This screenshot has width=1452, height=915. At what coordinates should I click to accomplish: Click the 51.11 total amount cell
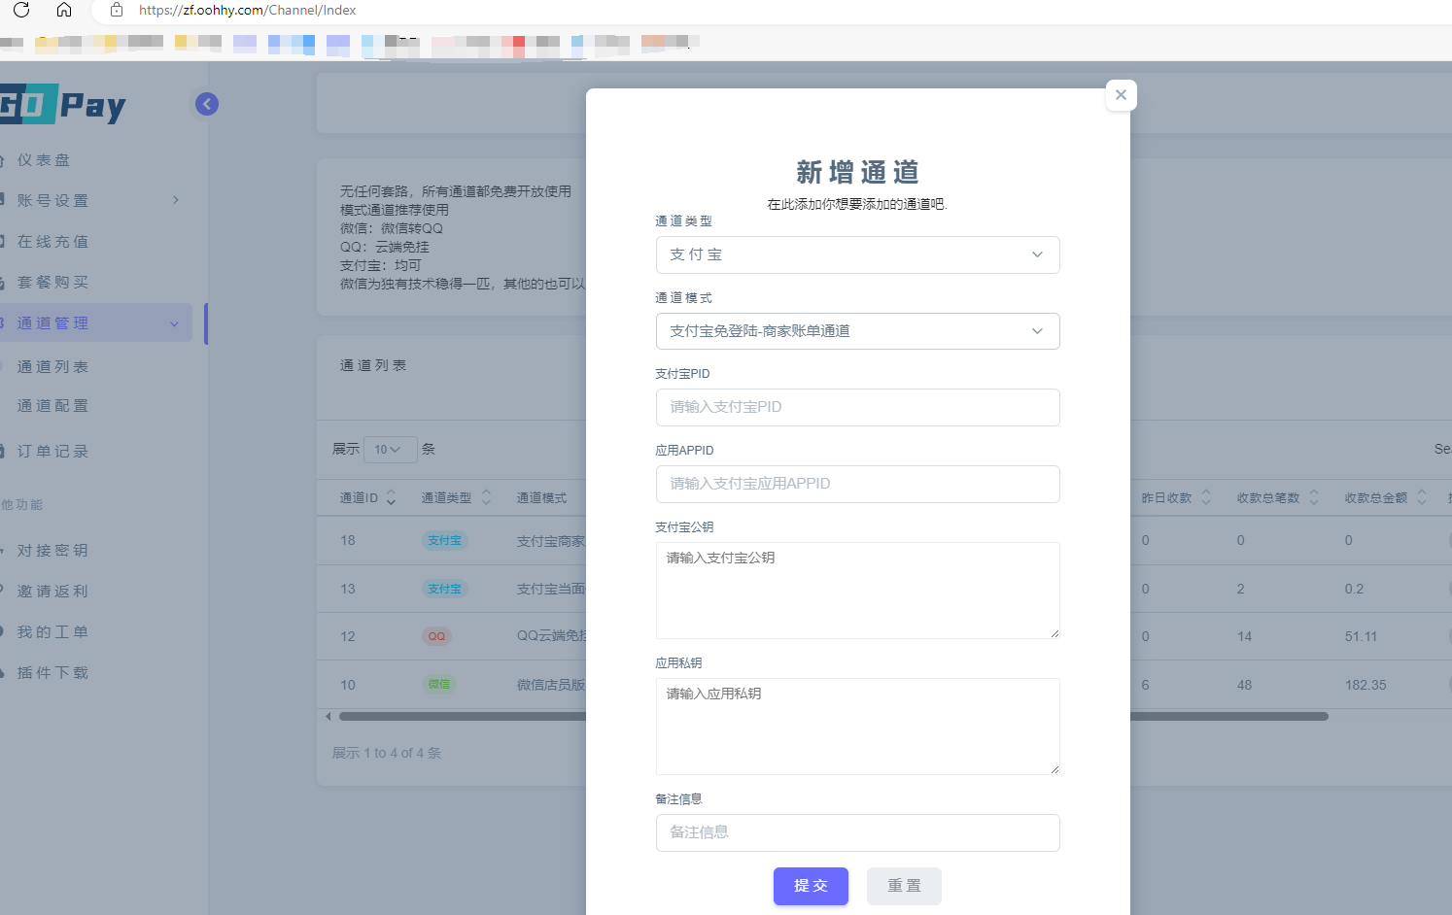[x=1361, y=637]
